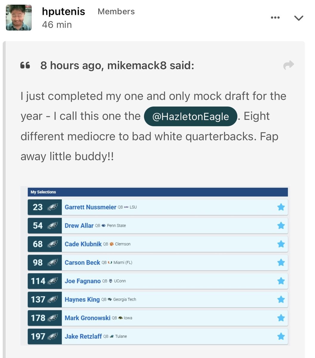Open hputenis username profile link

pos(63,11)
